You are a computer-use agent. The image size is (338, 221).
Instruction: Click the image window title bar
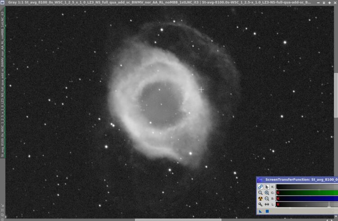pos(160,3)
